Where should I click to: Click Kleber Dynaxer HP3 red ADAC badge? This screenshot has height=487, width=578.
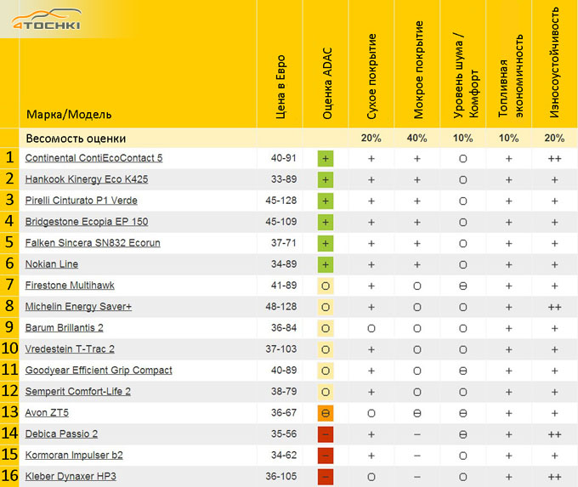326,477
